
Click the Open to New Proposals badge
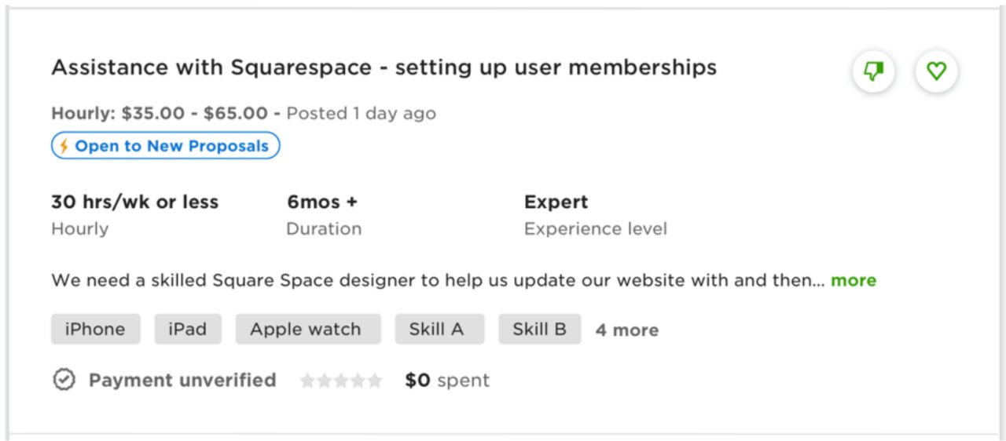tap(166, 146)
